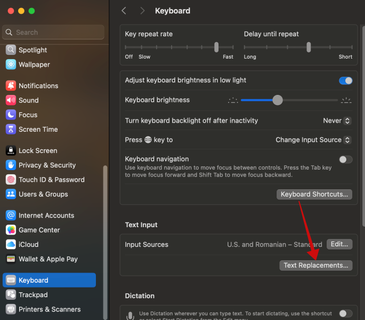365x320 pixels.
Task: Toggle Adjust keyboard brightness in low light
Action: pyautogui.click(x=345, y=81)
